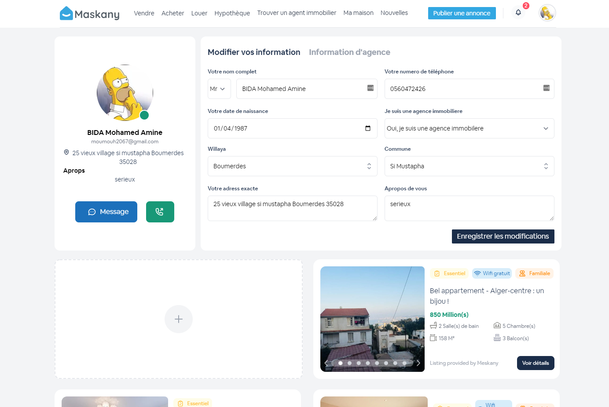Click the large Homer profile picture
The image size is (609, 407).
click(125, 93)
